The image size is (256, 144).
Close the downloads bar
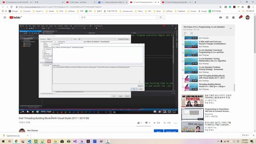253,135
